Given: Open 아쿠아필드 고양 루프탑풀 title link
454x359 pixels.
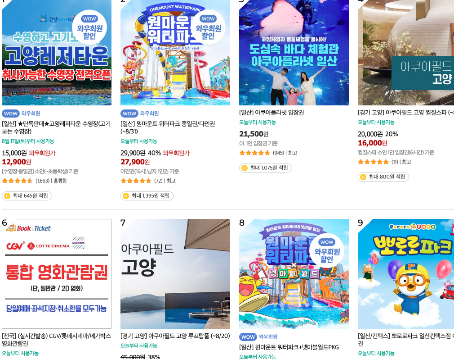Looking at the screenshot, I should point(175,336).
